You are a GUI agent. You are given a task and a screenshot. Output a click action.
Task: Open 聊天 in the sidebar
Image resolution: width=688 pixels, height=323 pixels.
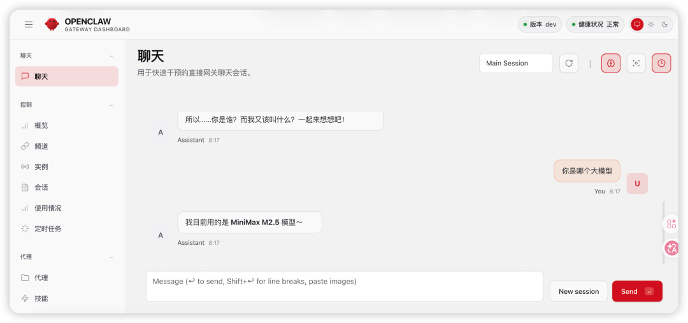tap(67, 76)
